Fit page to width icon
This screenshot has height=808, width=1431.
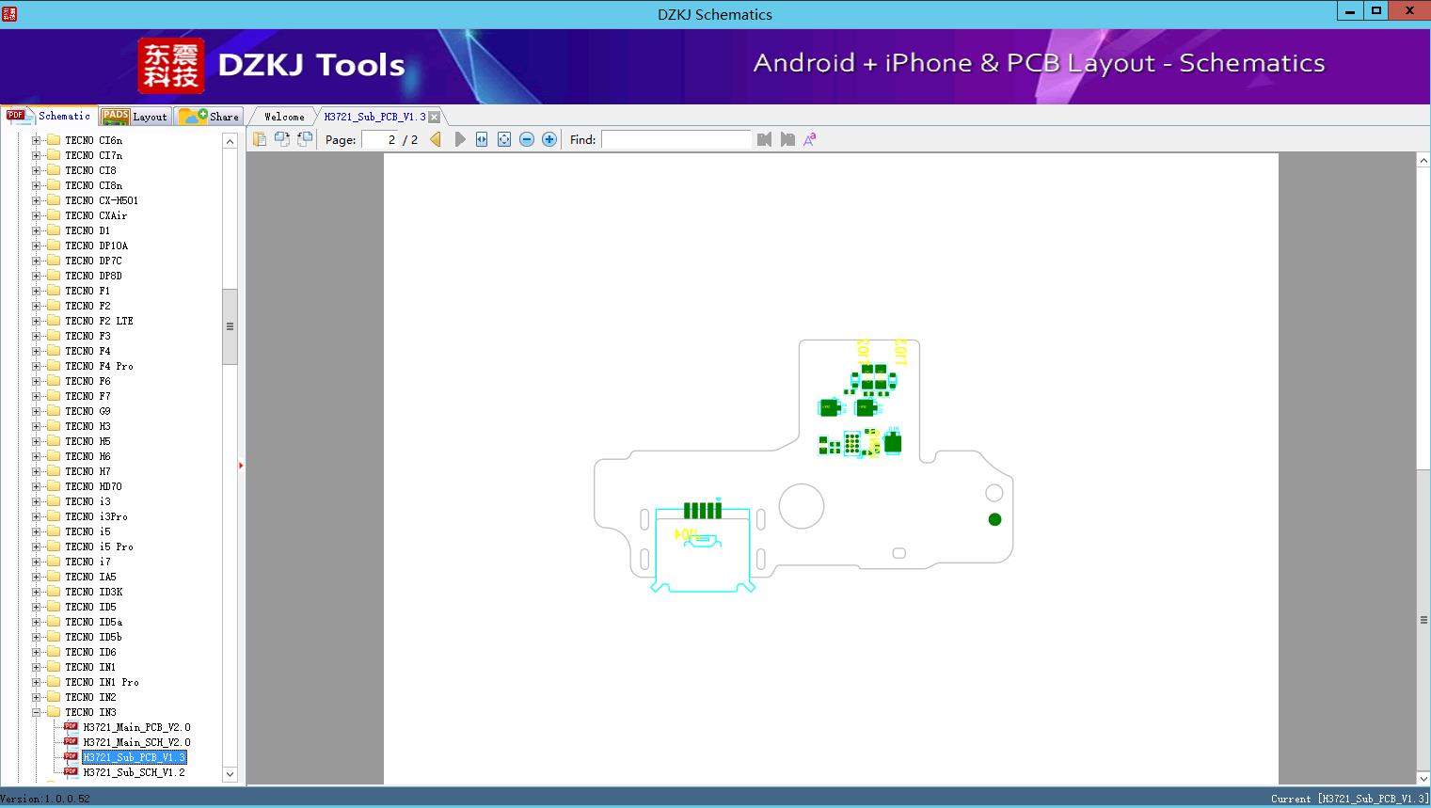point(482,139)
